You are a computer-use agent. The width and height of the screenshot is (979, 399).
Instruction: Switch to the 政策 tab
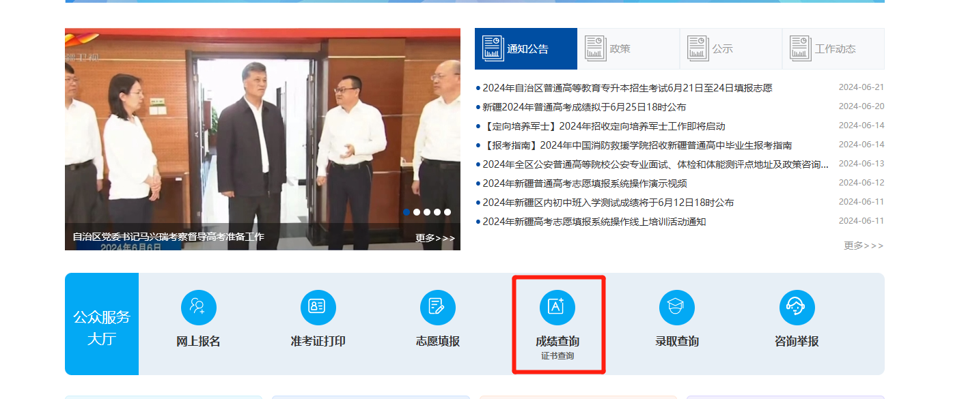click(629, 49)
